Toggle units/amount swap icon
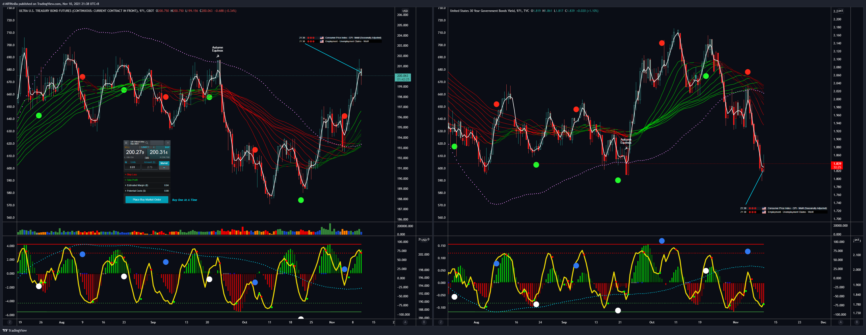 [x=126, y=162]
